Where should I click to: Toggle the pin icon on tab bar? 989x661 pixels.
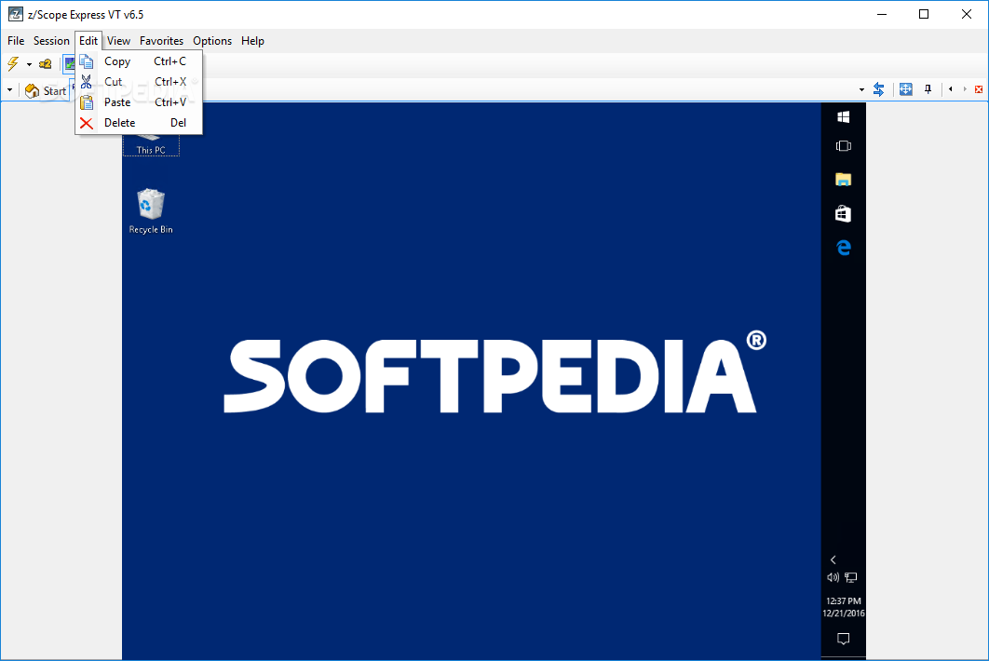tap(928, 89)
